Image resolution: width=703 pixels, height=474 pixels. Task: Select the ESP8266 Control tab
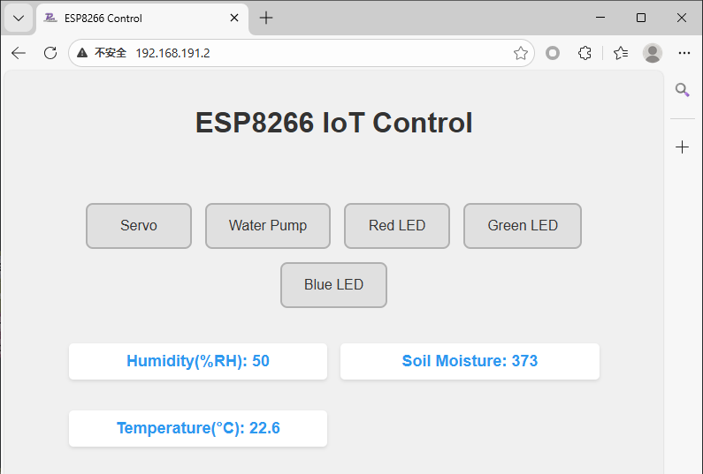click(x=142, y=19)
